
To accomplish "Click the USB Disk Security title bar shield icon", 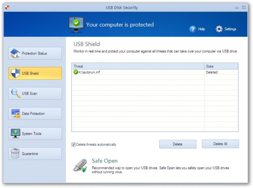I will coord(7,8).
